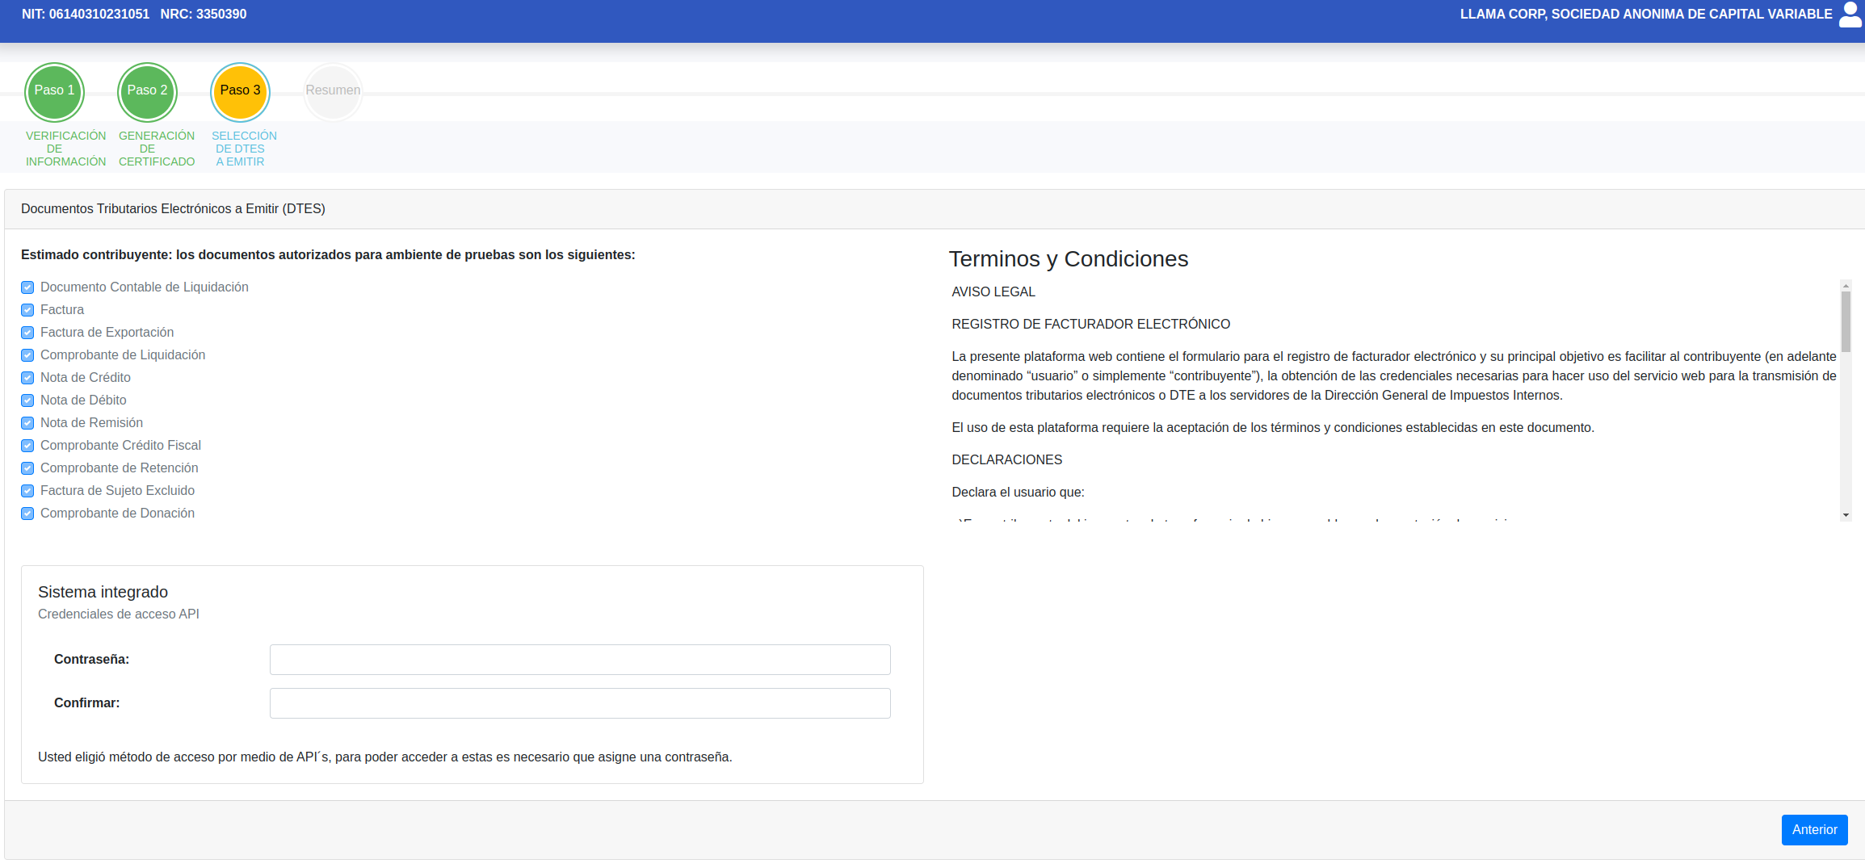
Task: Go to Paso 1 step circle
Action: coord(55,91)
